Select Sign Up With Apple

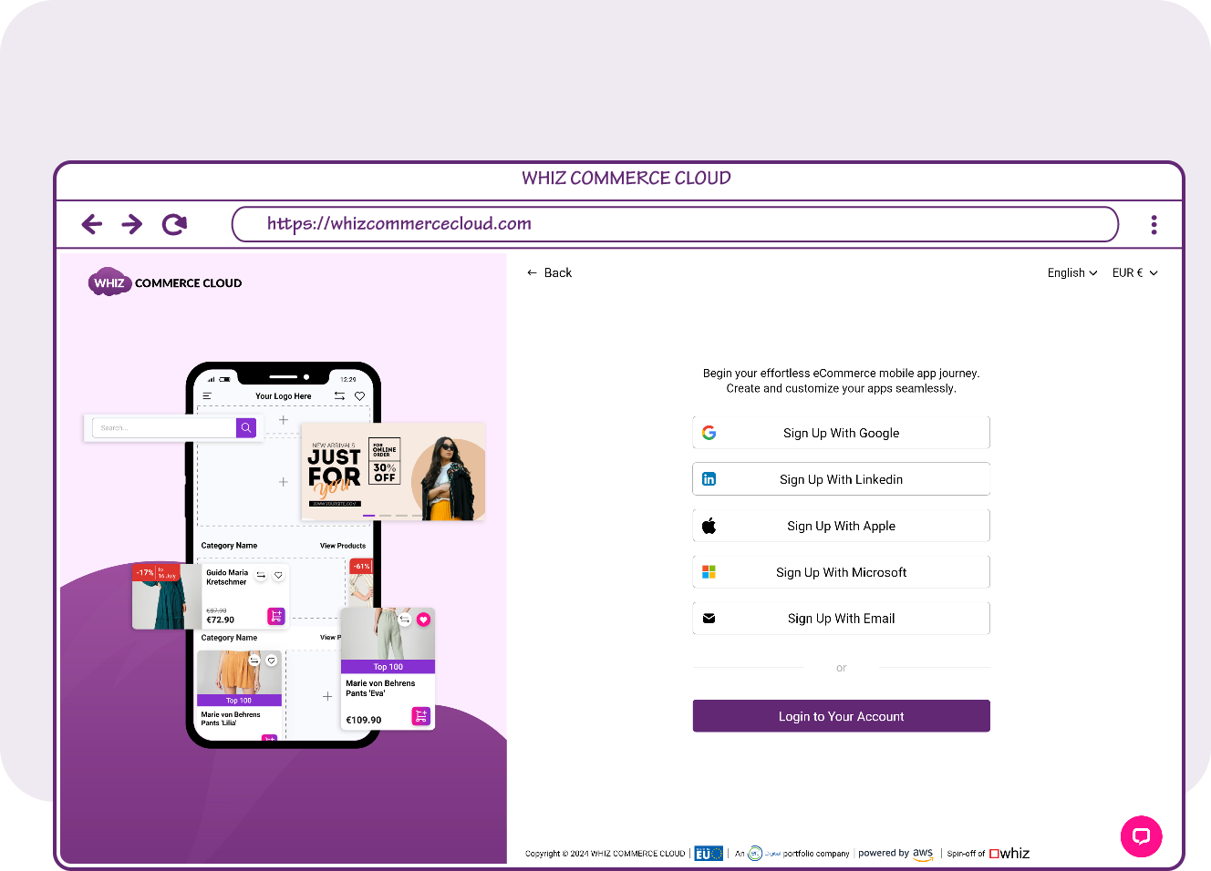click(841, 526)
